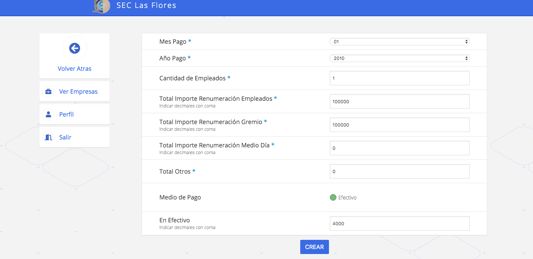Click the Total Importe Renumeración Gremio field
533x259 pixels.
tap(399, 125)
